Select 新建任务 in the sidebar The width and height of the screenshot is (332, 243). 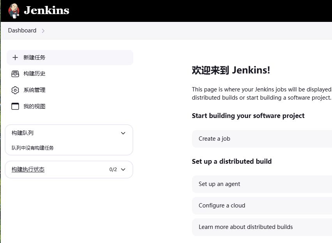click(x=34, y=57)
